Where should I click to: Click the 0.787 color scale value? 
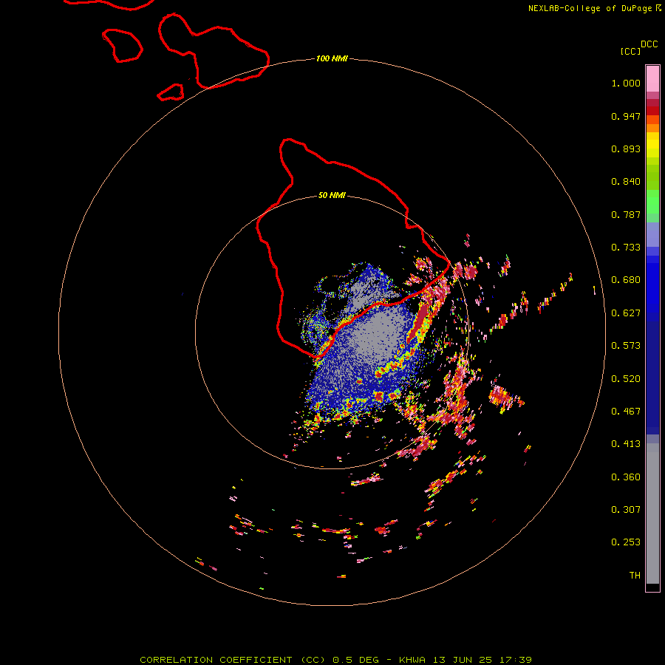pos(626,214)
